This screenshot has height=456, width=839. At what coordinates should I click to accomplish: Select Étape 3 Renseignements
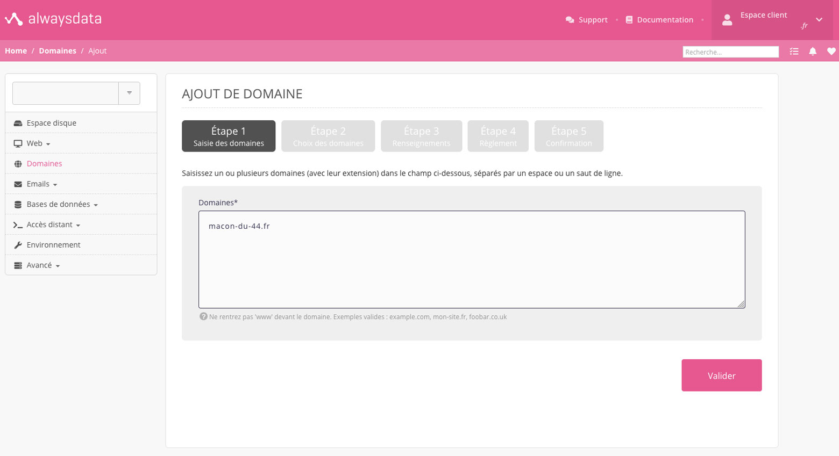pyautogui.click(x=421, y=136)
